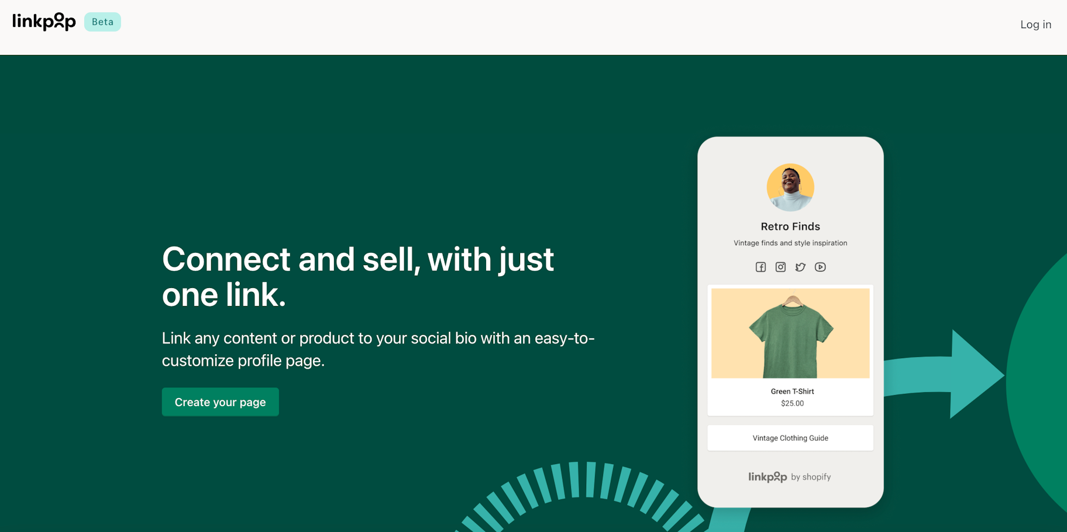This screenshot has height=532, width=1067.
Task: Click the Vintage finds and style inspiration tagline
Action: 790,243
